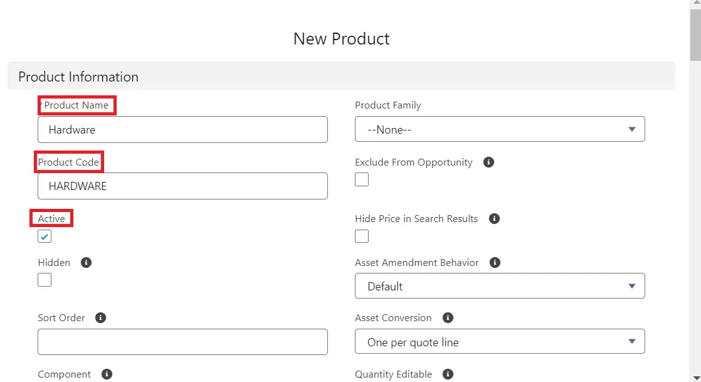The image size is (701, 382).
Task: Click into the empty Sort Order field
Action: pyautogui.click(x=182, y=342)
